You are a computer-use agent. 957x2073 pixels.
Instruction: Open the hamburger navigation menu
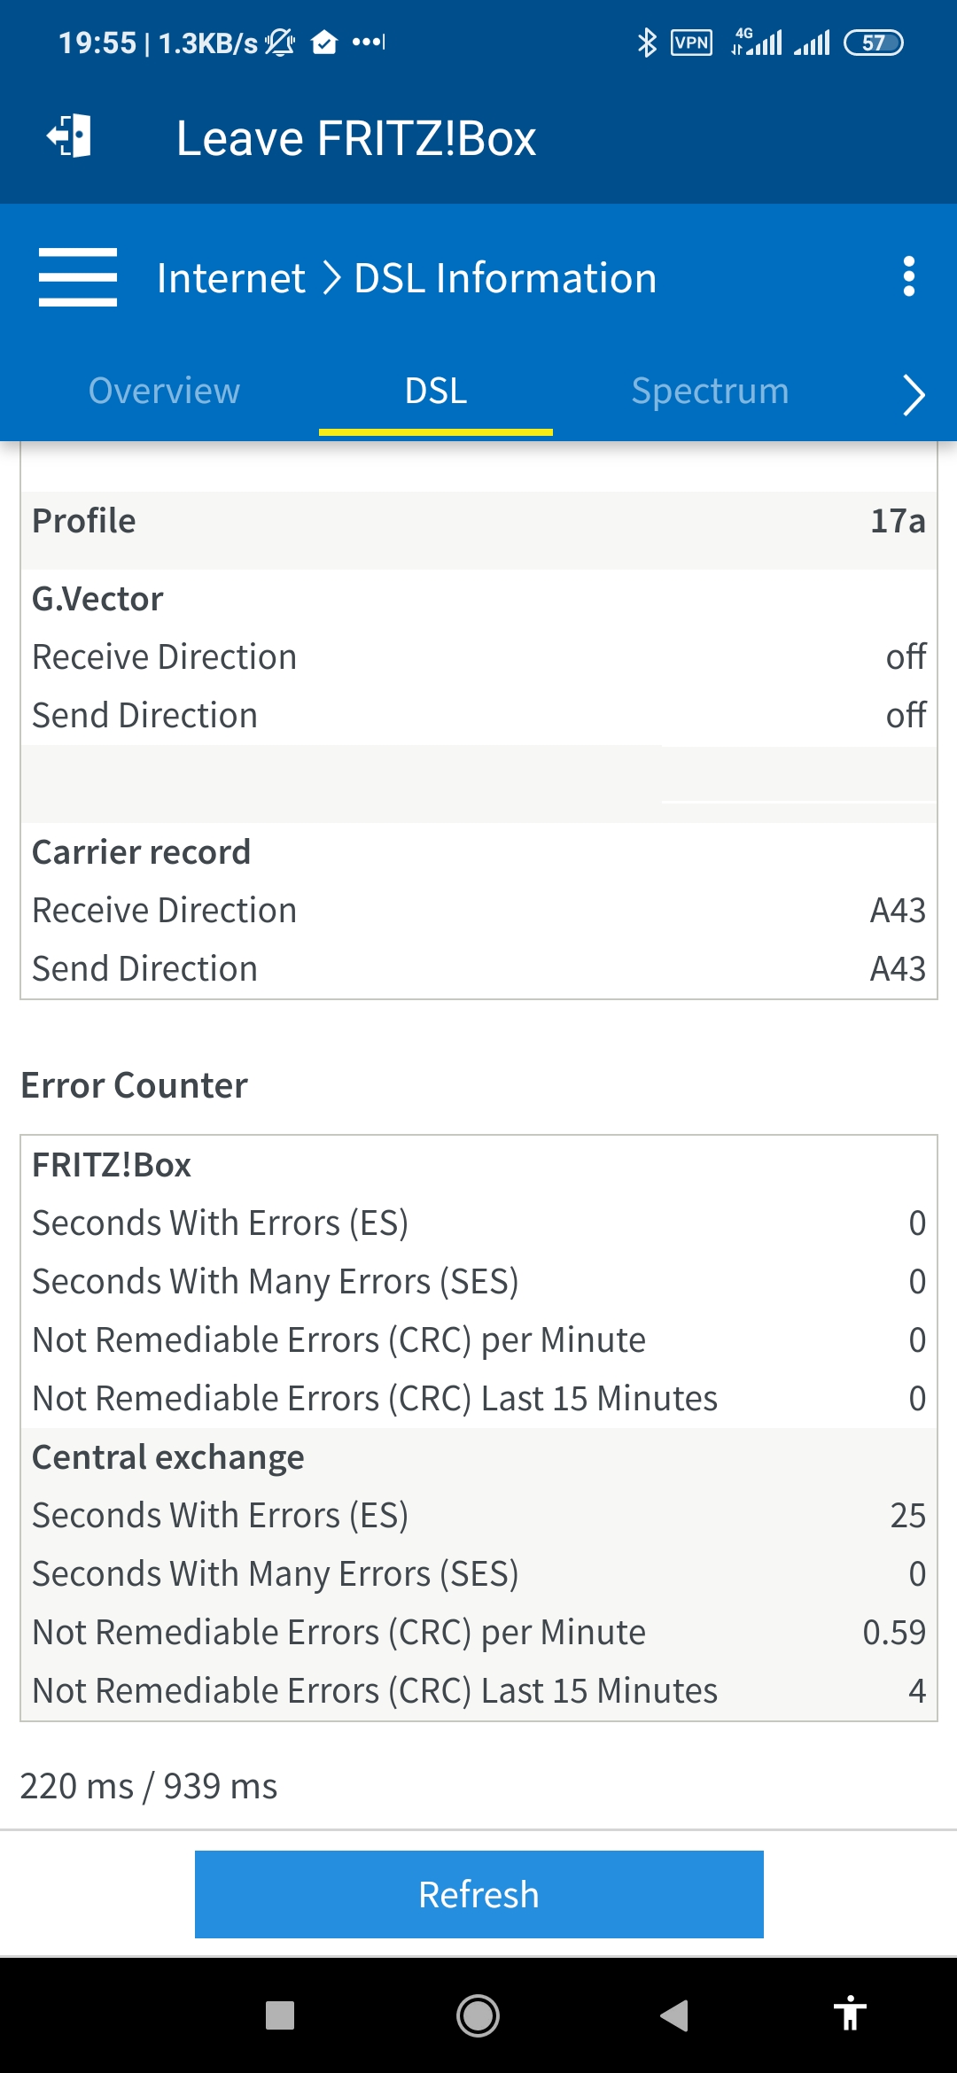[x=78, y=277]
